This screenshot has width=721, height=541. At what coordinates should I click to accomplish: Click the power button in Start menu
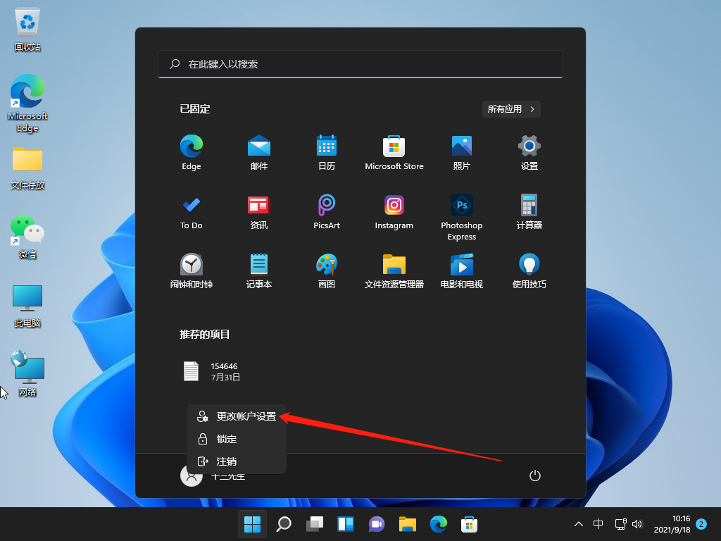click(534, 475)
